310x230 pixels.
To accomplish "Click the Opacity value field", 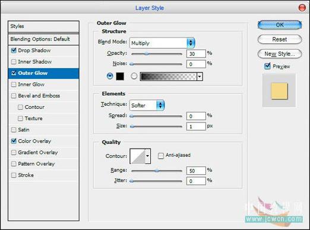I will click(x=196, y=53).
